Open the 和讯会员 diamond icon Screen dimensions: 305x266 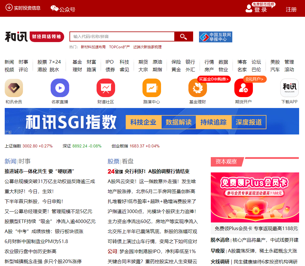[x=14, y=88]
